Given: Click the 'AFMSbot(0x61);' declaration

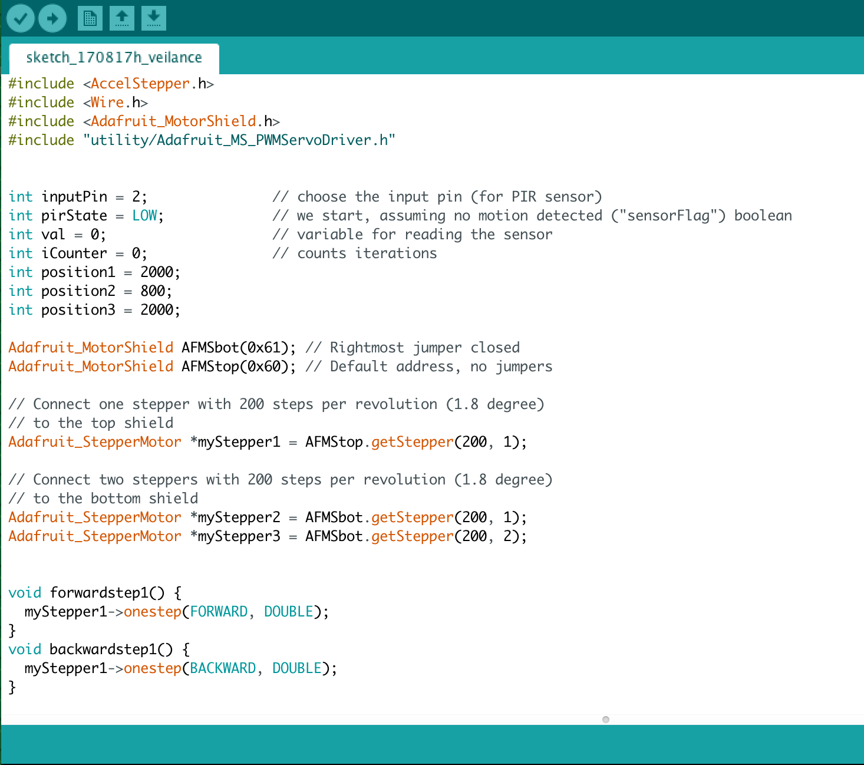Looking at the screenshot, I should [x=239, y=348].
